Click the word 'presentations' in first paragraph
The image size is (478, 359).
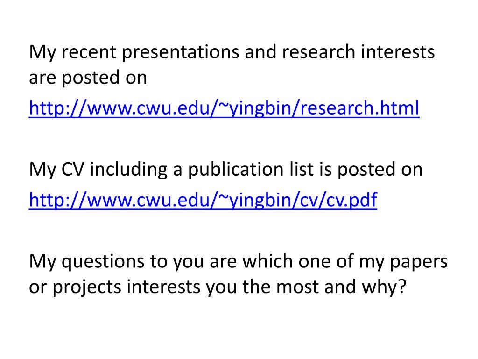click(181, 52)
